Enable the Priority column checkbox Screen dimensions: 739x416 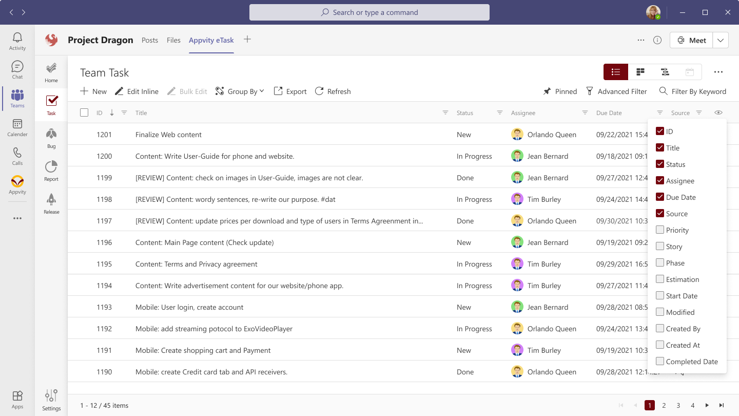(660, 230)
